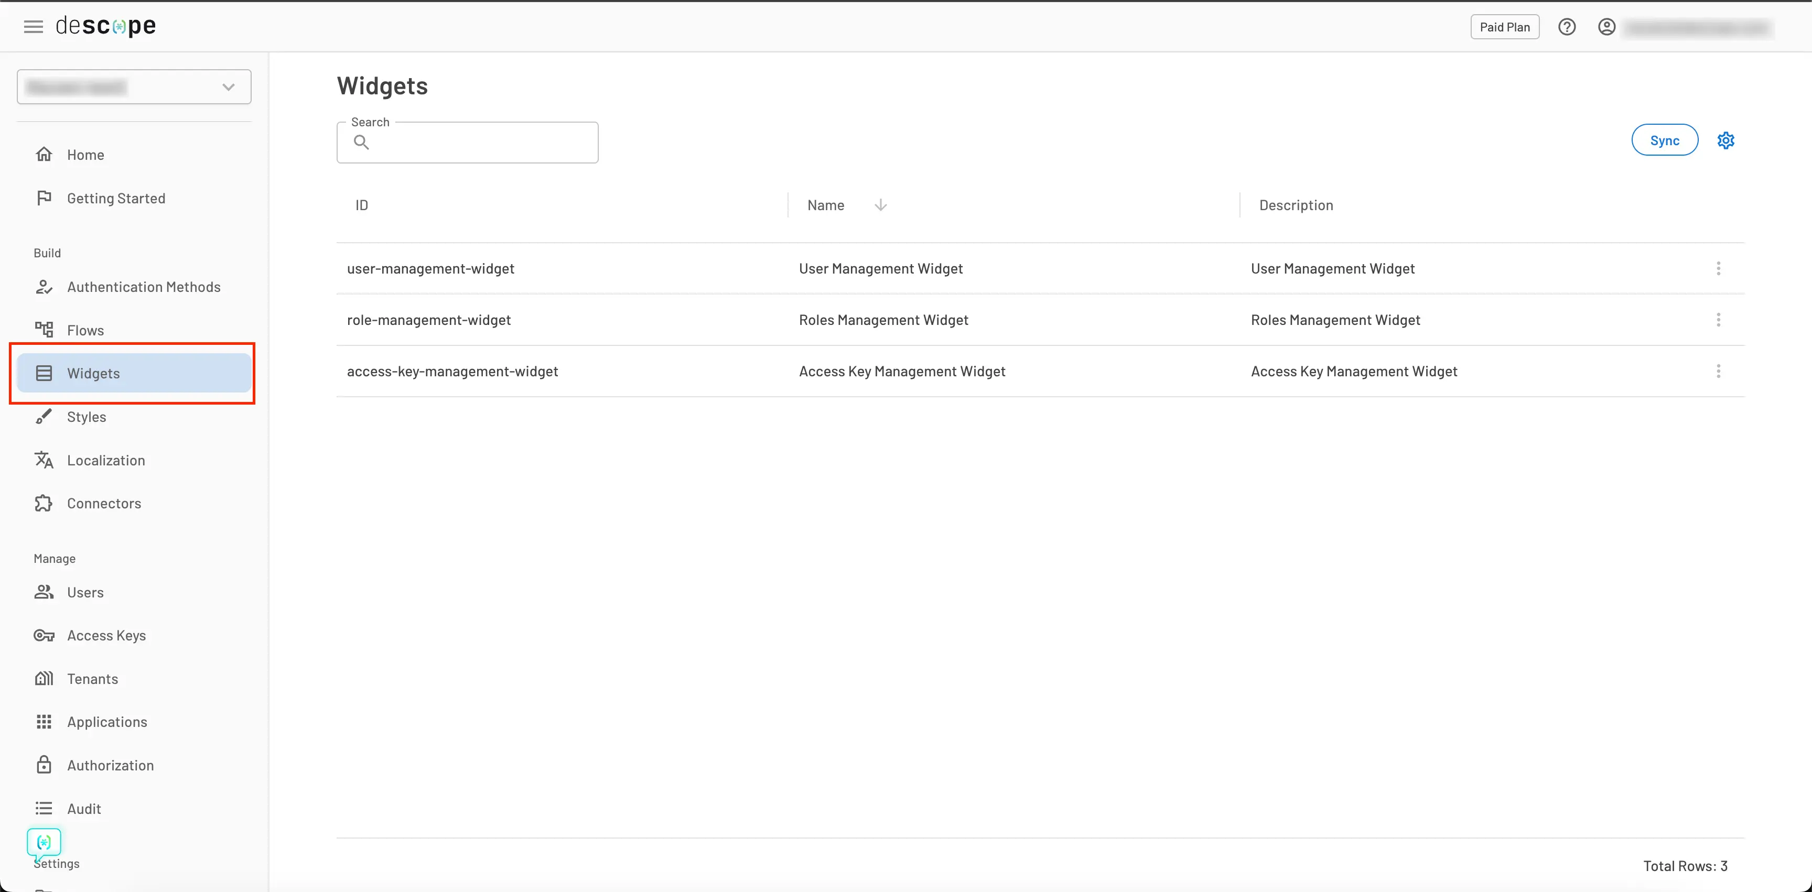Click the Styles brush icon
Screen dimensions: 1812x892
click(x=44, y=416)
